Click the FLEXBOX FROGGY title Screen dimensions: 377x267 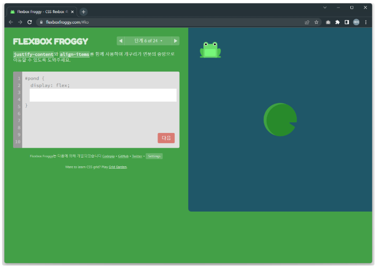[50, 41]
